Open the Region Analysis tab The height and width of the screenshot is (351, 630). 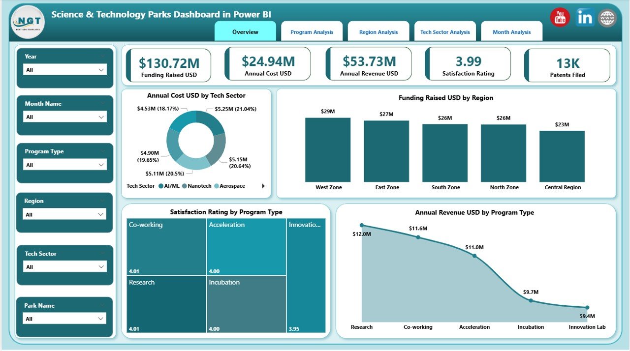point(378,31)
